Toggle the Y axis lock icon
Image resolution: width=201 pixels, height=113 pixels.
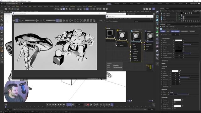point(12,9)
